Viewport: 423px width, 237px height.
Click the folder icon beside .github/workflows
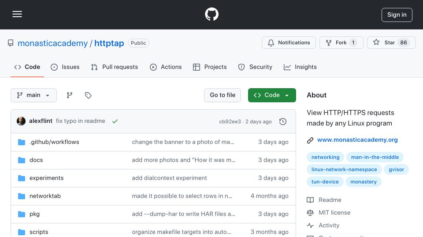click(x=22, y=142)
